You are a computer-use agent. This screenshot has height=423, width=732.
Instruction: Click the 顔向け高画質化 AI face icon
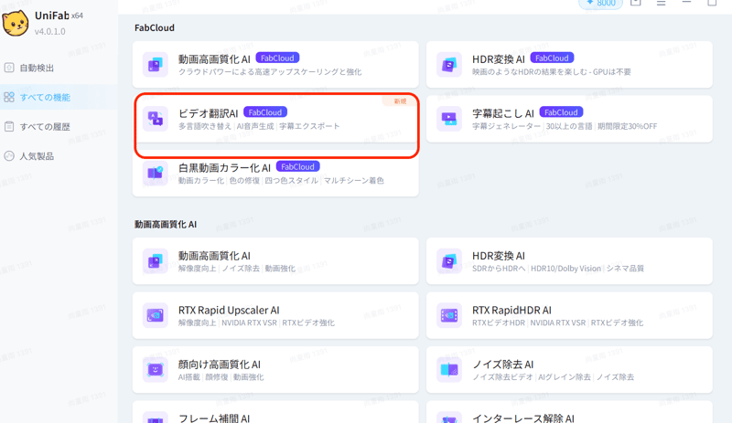155,370
